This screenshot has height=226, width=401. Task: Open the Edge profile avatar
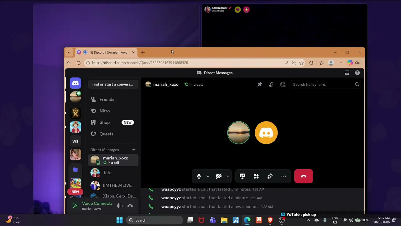(331, 63)
